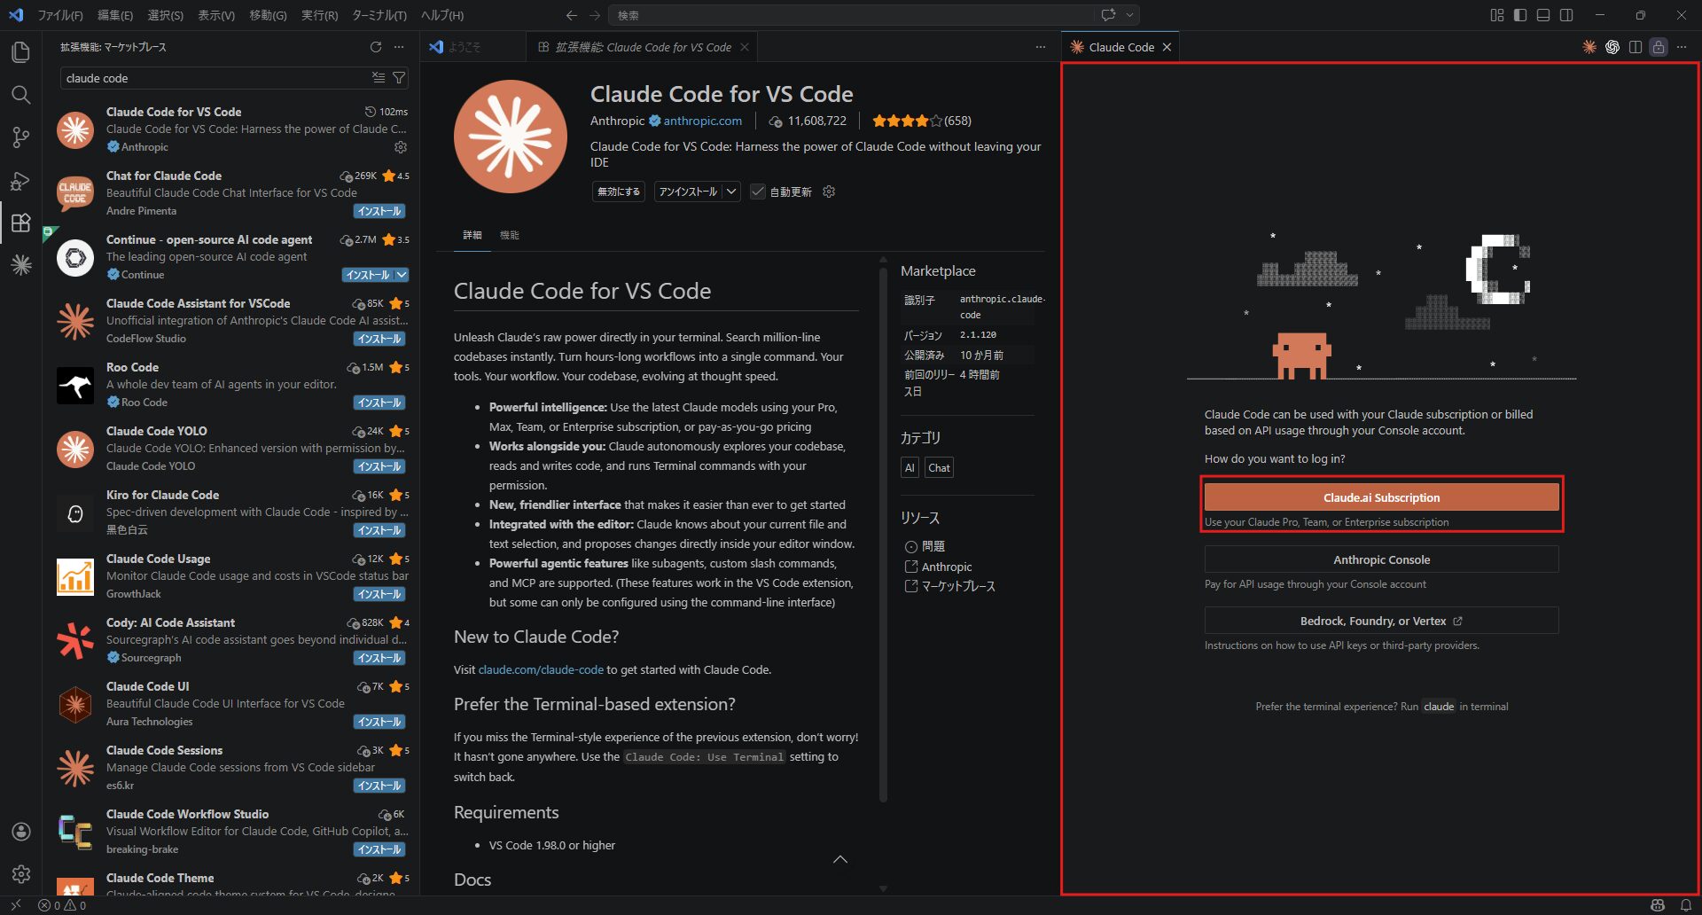Open Continue extension install dropdown arrow
Image resolution: width=1702 pixels, height=915 pixels.
tap(402, 275)
